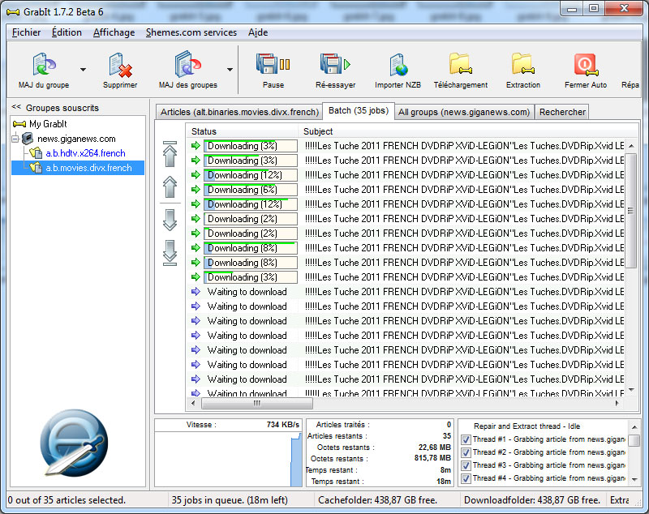Image resolution: width=649 pixels, height=514 pixels.
Task: Move job up one position arrow
Action: point(170,187)
